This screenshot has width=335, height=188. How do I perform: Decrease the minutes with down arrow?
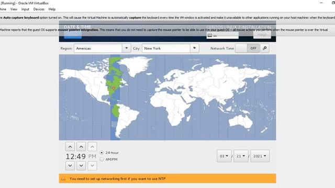81,166
